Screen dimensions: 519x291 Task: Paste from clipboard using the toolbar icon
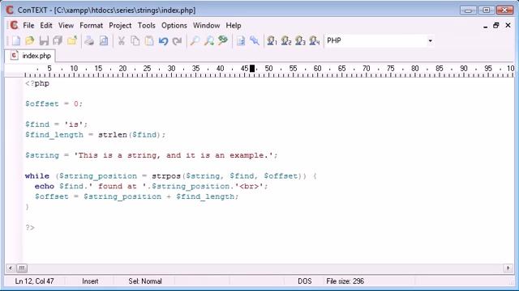pyautogui.click(x=149, y=41)
